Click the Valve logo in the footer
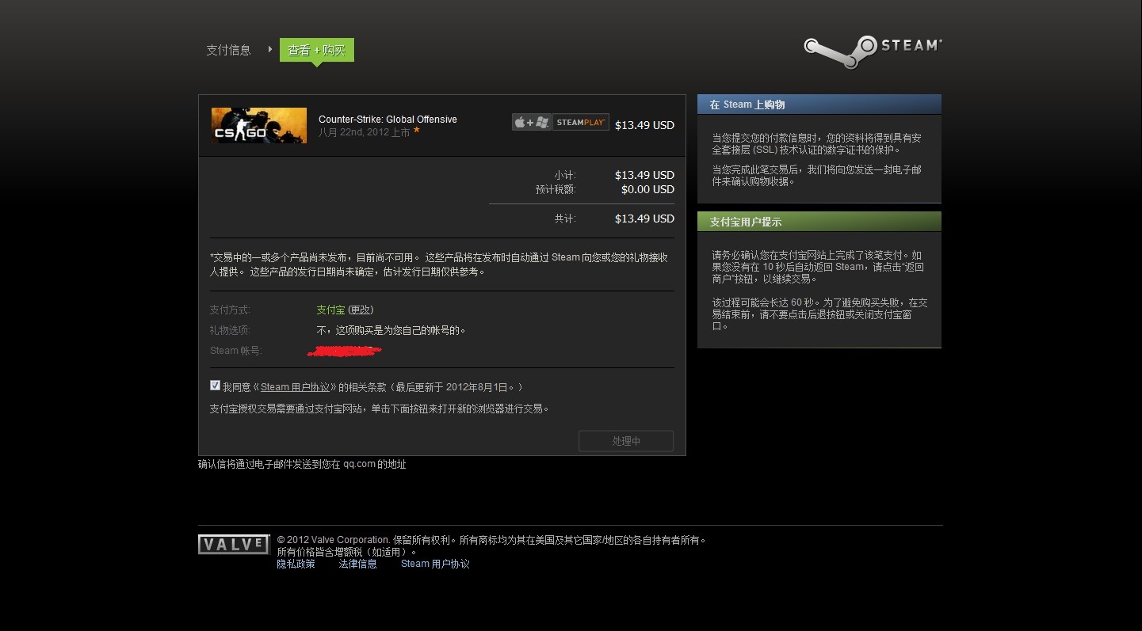This screenshot has height=631, width=1142. [234, 545]
